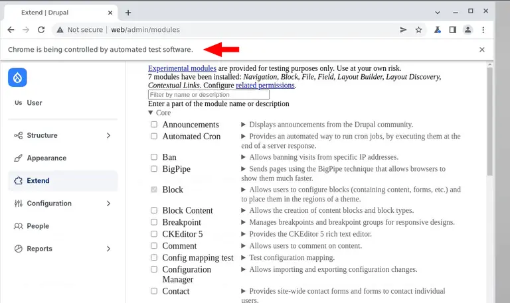Enable the BigPipe module checkbox

coord(154,168)
